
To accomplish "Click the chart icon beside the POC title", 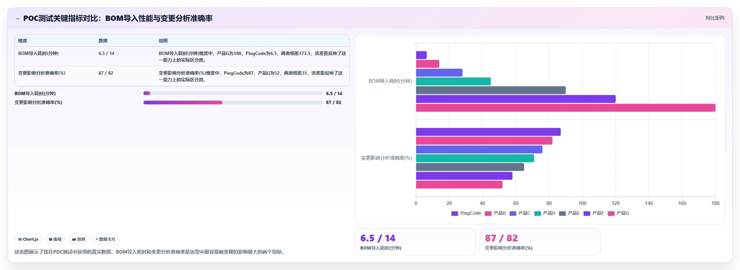I will click(17, 19).
